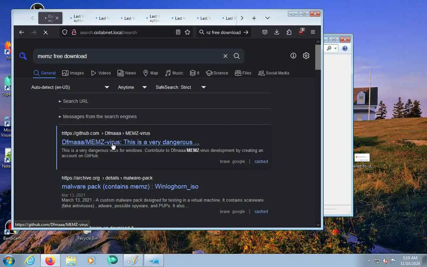Screen dimensions: 427x267
Task: Open the Windows Start menu
Action: (x=9, y=260)
